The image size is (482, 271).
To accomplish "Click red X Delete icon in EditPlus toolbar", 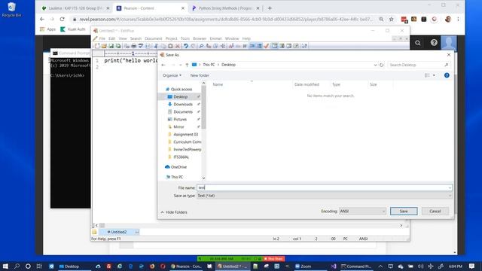I will (x=178, y=46).
